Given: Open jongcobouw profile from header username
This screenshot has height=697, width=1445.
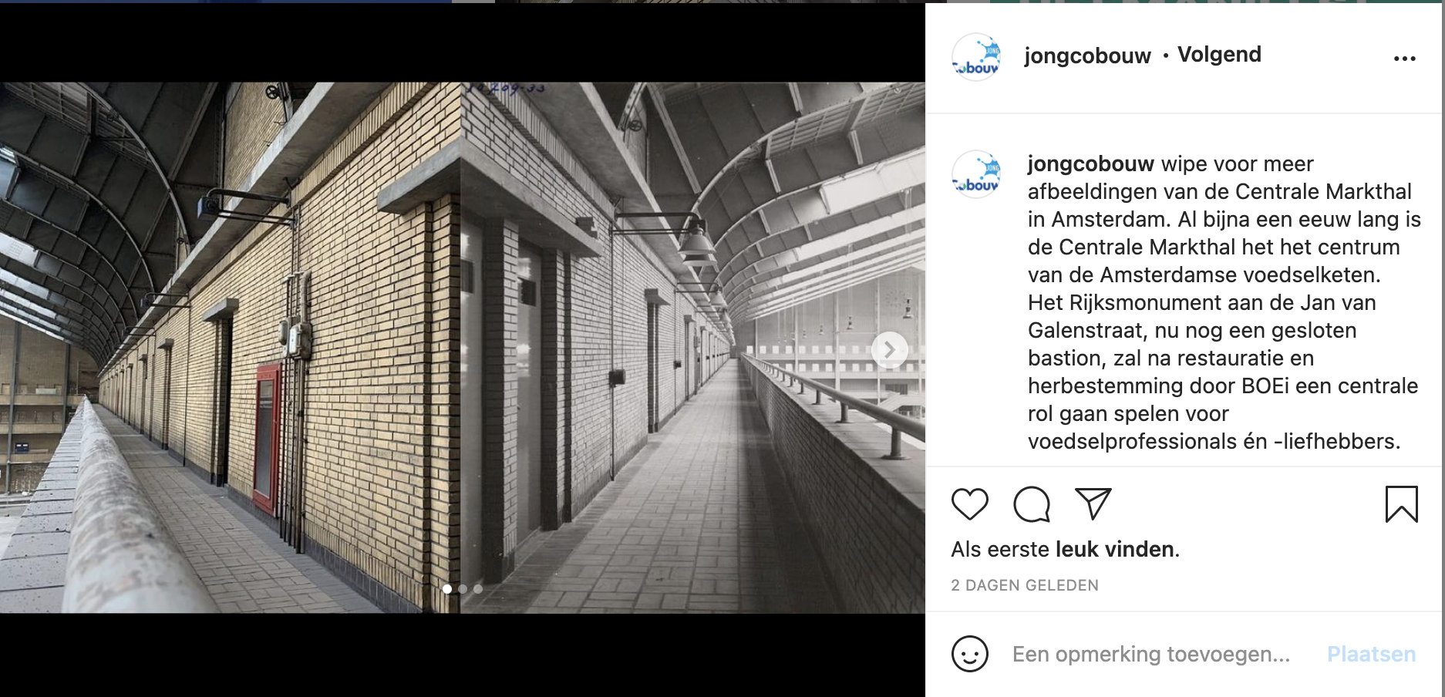Looking at the screenshot, I should tap(1087, 56).
